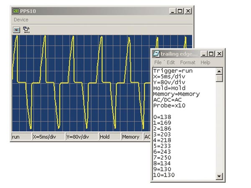Click the '1=169' sample line

162,123
